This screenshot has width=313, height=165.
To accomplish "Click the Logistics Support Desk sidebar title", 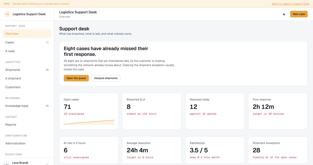I will pyautogui.click(x=29, y=14).
